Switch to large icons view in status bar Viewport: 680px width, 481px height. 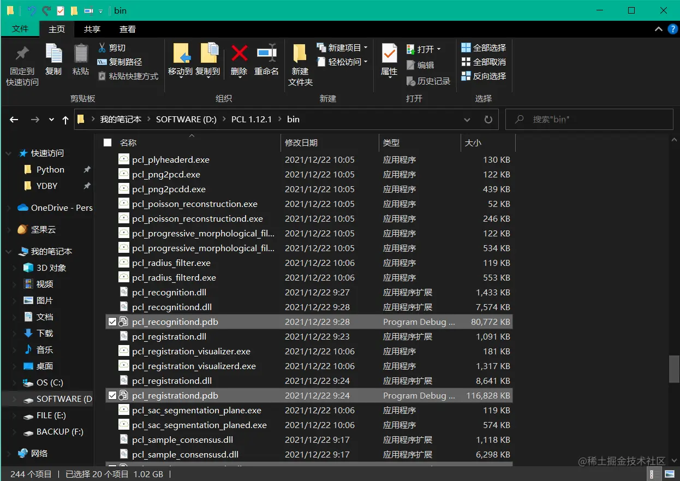click(x=669, y=474)
